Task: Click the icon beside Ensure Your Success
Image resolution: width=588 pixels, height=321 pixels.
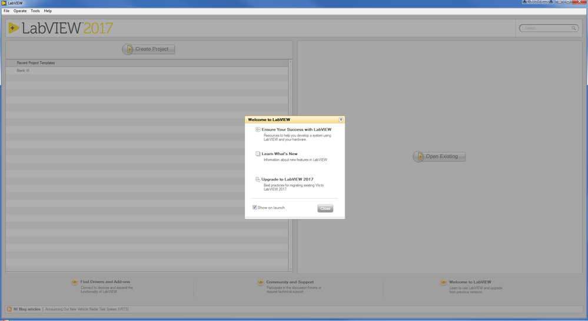Action: click(x=258, y=129)
